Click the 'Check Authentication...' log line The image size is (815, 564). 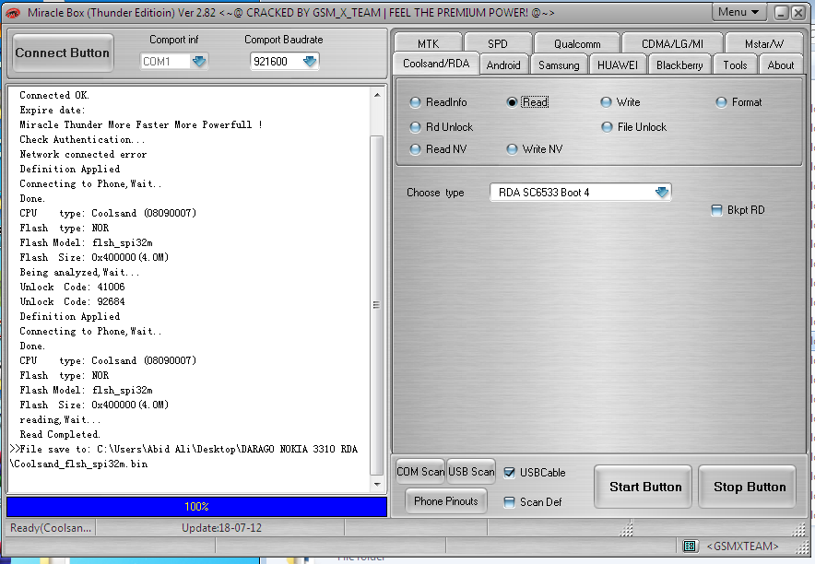coord(82,140)
